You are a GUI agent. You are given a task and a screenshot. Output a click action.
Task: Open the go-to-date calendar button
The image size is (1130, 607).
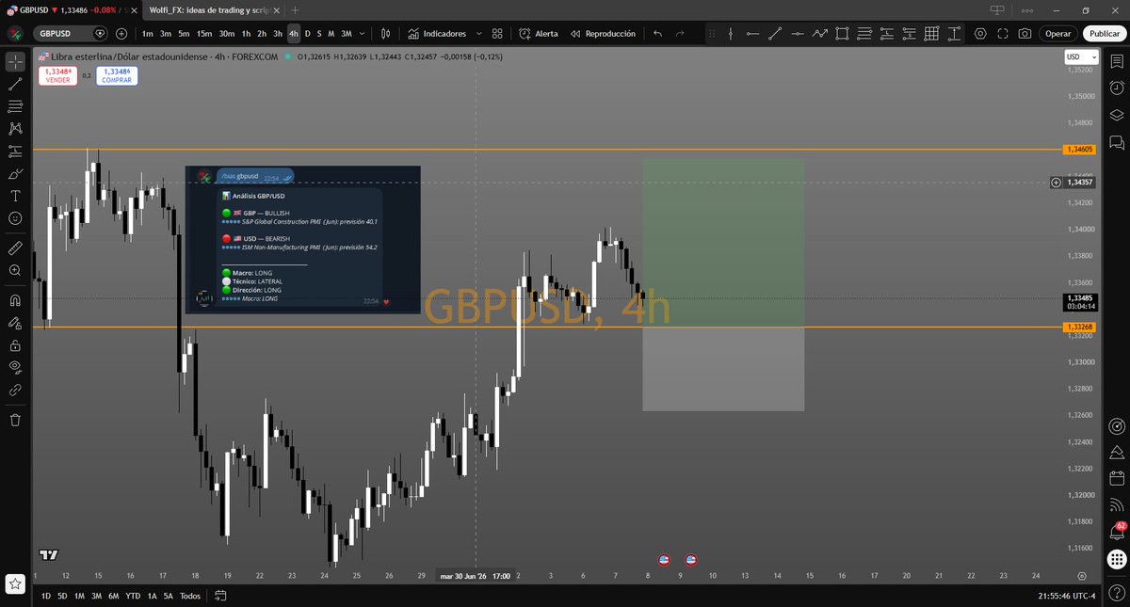coord(219,596)
